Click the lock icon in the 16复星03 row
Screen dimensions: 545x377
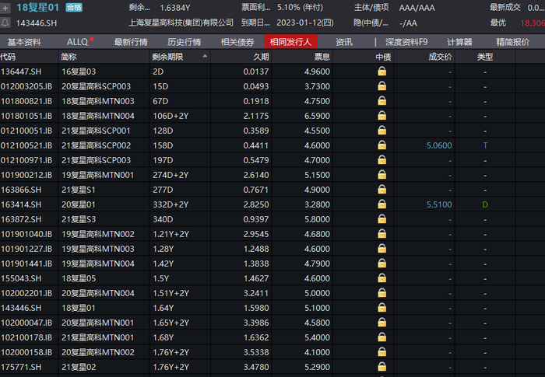point(381,72)
